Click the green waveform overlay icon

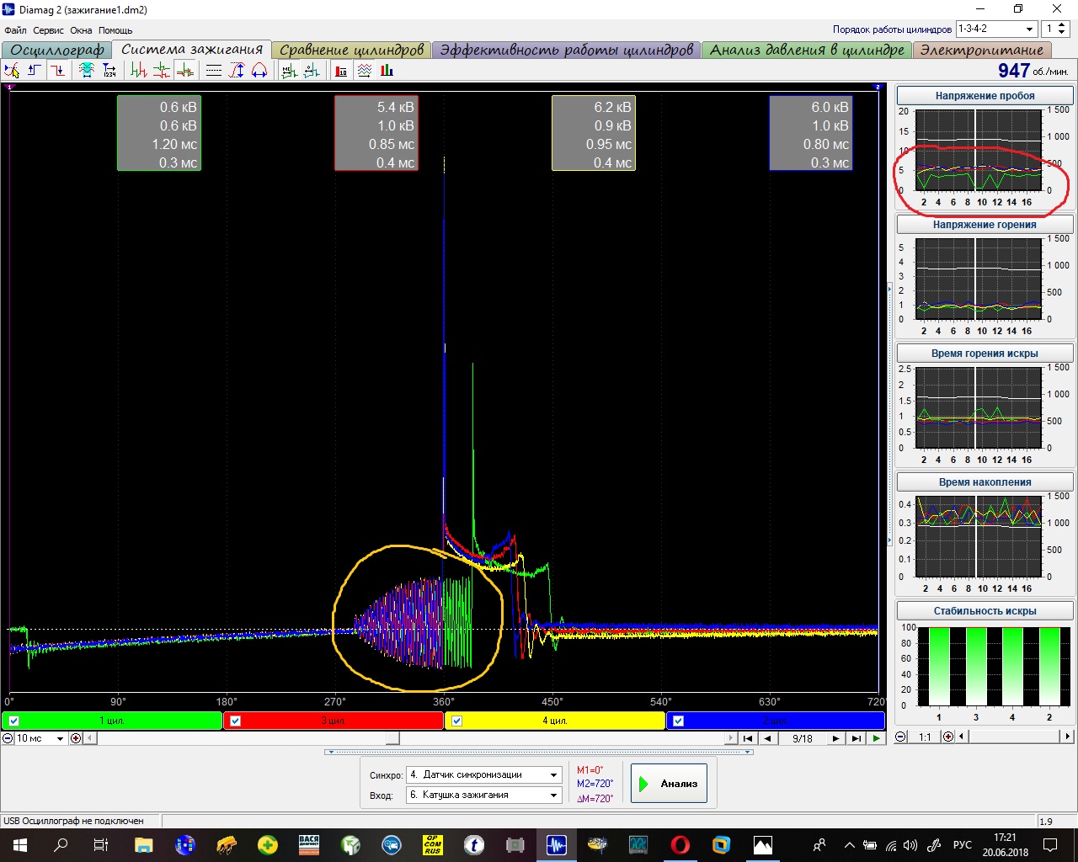coord(139,71)
